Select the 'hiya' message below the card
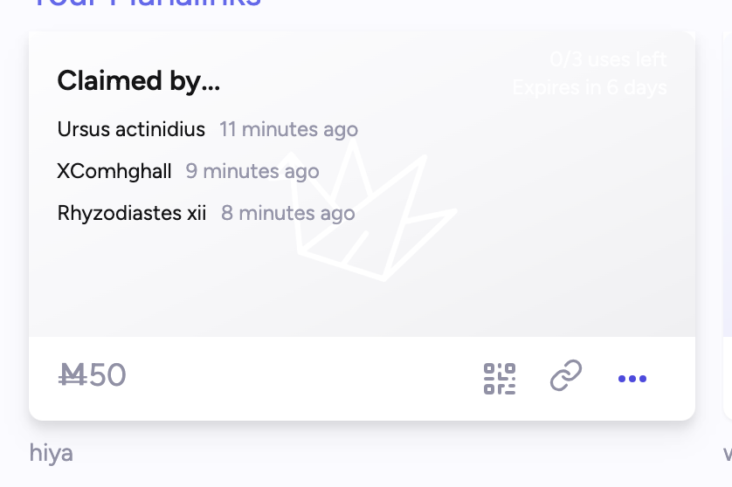 pyautogui.click(x=52, y=453)
